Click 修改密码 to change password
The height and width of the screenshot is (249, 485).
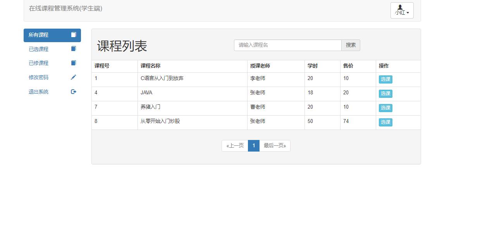[x=38, y=77]
